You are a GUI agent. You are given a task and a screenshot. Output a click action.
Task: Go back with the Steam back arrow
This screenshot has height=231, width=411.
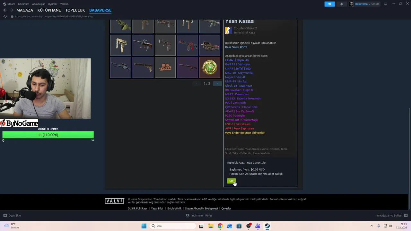pos(5,10)
